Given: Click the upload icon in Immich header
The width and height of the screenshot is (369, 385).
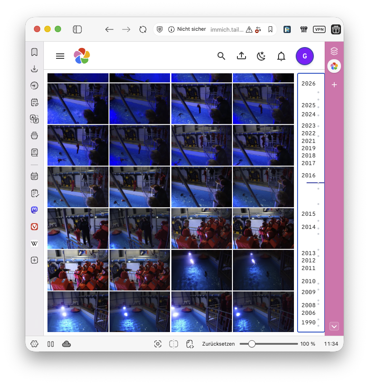Looking at the screenshot, I should point(241,56).
